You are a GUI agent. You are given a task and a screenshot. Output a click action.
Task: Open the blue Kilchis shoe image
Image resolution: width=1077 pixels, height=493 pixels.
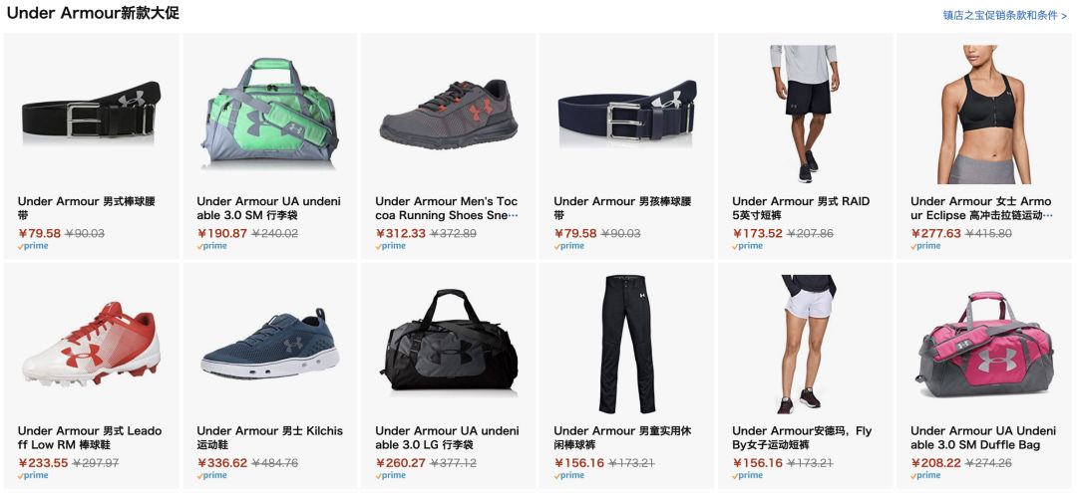click(270, 344)
